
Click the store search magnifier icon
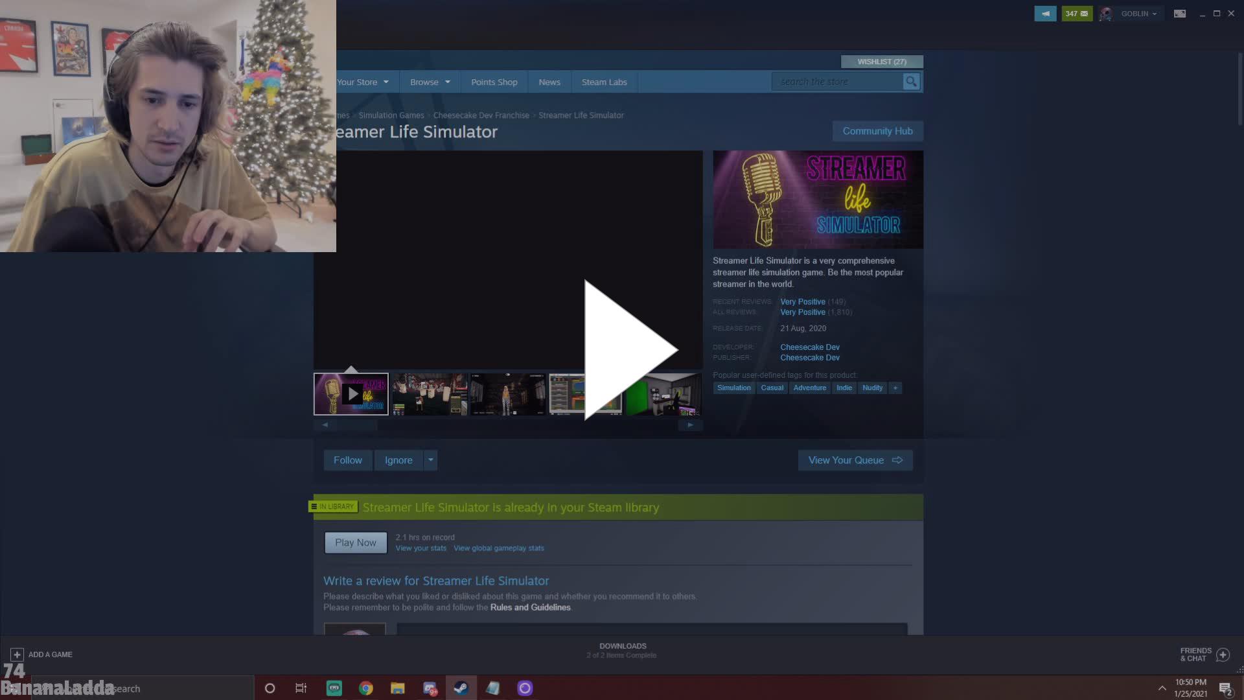[912, 82]
